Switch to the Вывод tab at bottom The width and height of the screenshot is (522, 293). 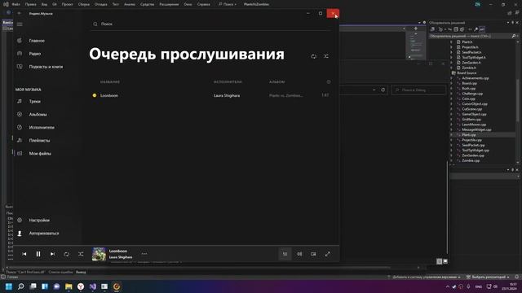click(81, 272)
